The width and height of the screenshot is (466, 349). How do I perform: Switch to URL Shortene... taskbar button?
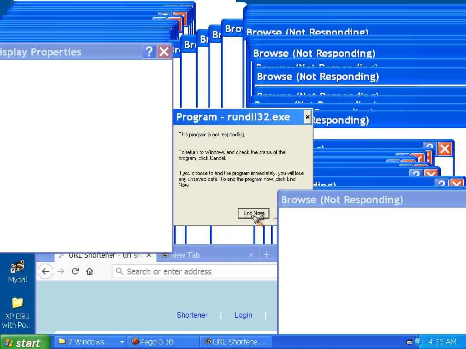235,342
